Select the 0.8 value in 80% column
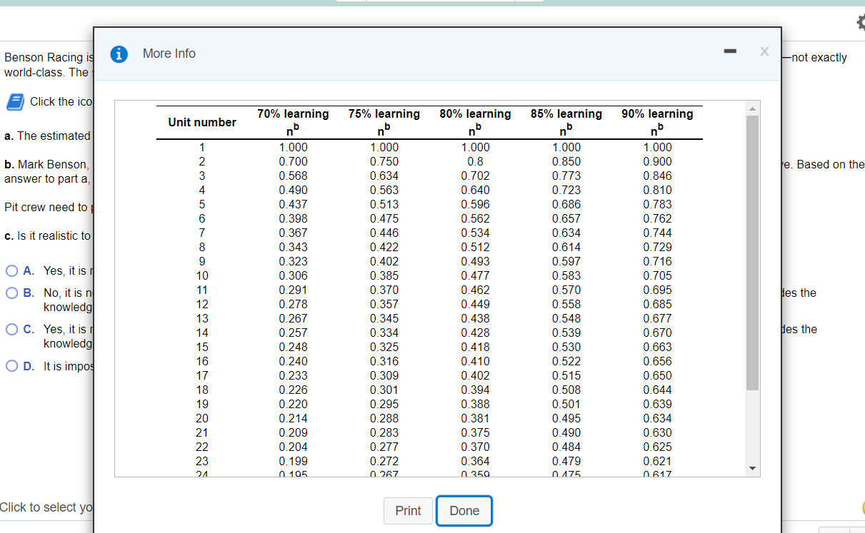865x533 pixels. (475, 162)
